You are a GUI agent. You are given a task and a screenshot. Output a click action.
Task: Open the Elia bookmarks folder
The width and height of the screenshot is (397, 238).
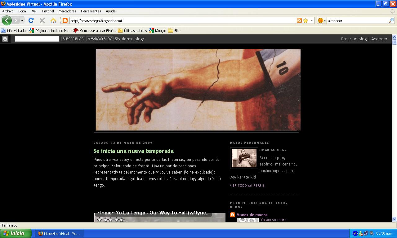coord(174,31)
